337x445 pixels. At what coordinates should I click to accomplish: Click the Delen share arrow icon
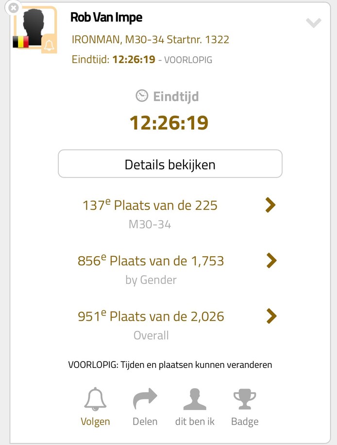pos(145,399)
